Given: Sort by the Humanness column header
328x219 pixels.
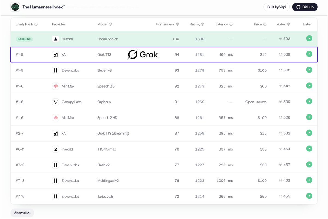Looking at the screenshot, I should [x=165, y=24].
